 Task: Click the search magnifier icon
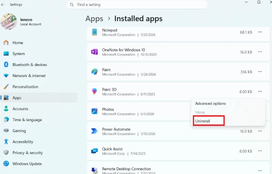72,5
